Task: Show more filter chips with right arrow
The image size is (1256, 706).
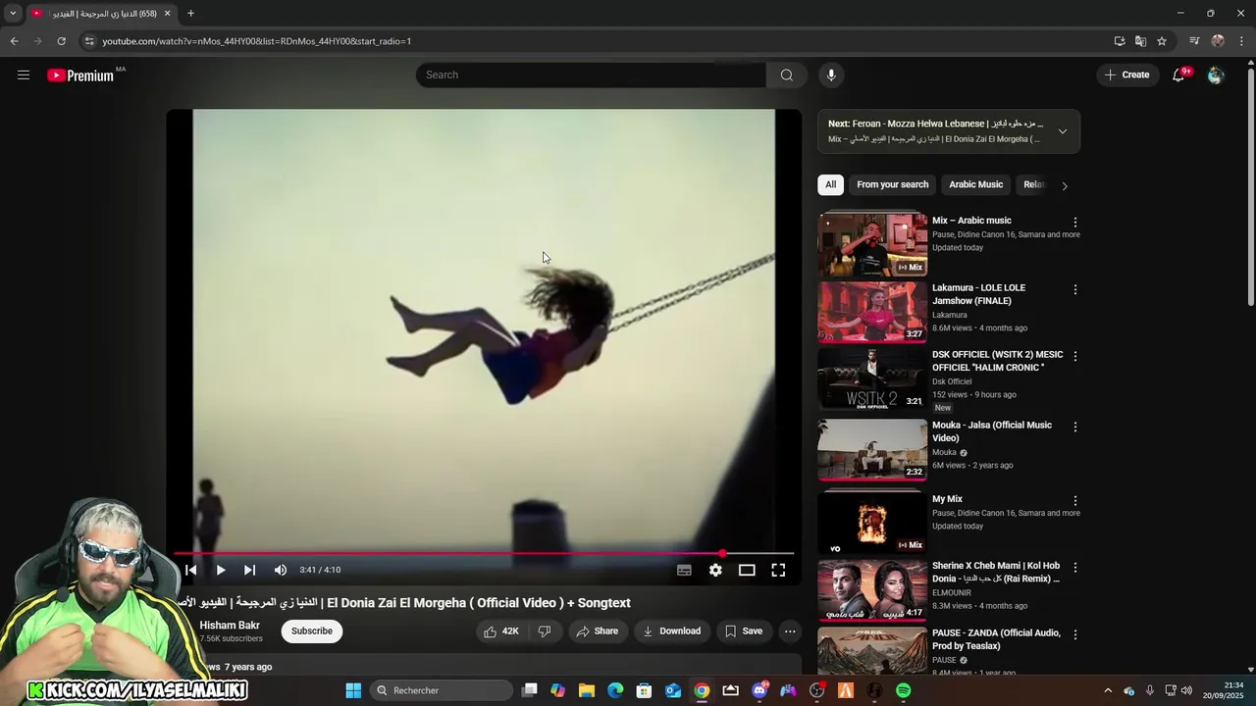Action: 1065,185
